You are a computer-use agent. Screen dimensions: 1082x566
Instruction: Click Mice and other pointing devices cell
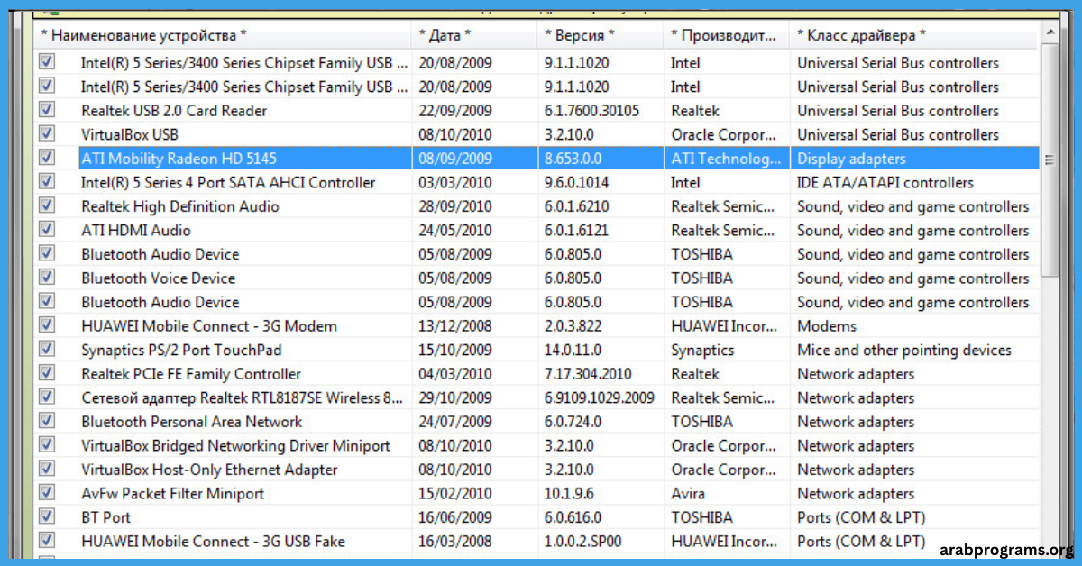coord(904,350)
